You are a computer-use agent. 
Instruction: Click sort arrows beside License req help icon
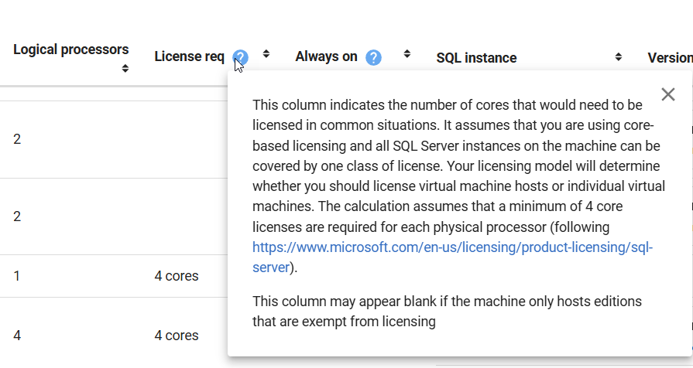click(266, 54)
